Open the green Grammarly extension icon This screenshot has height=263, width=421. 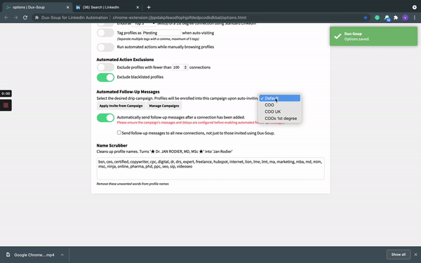pos(377,18)
